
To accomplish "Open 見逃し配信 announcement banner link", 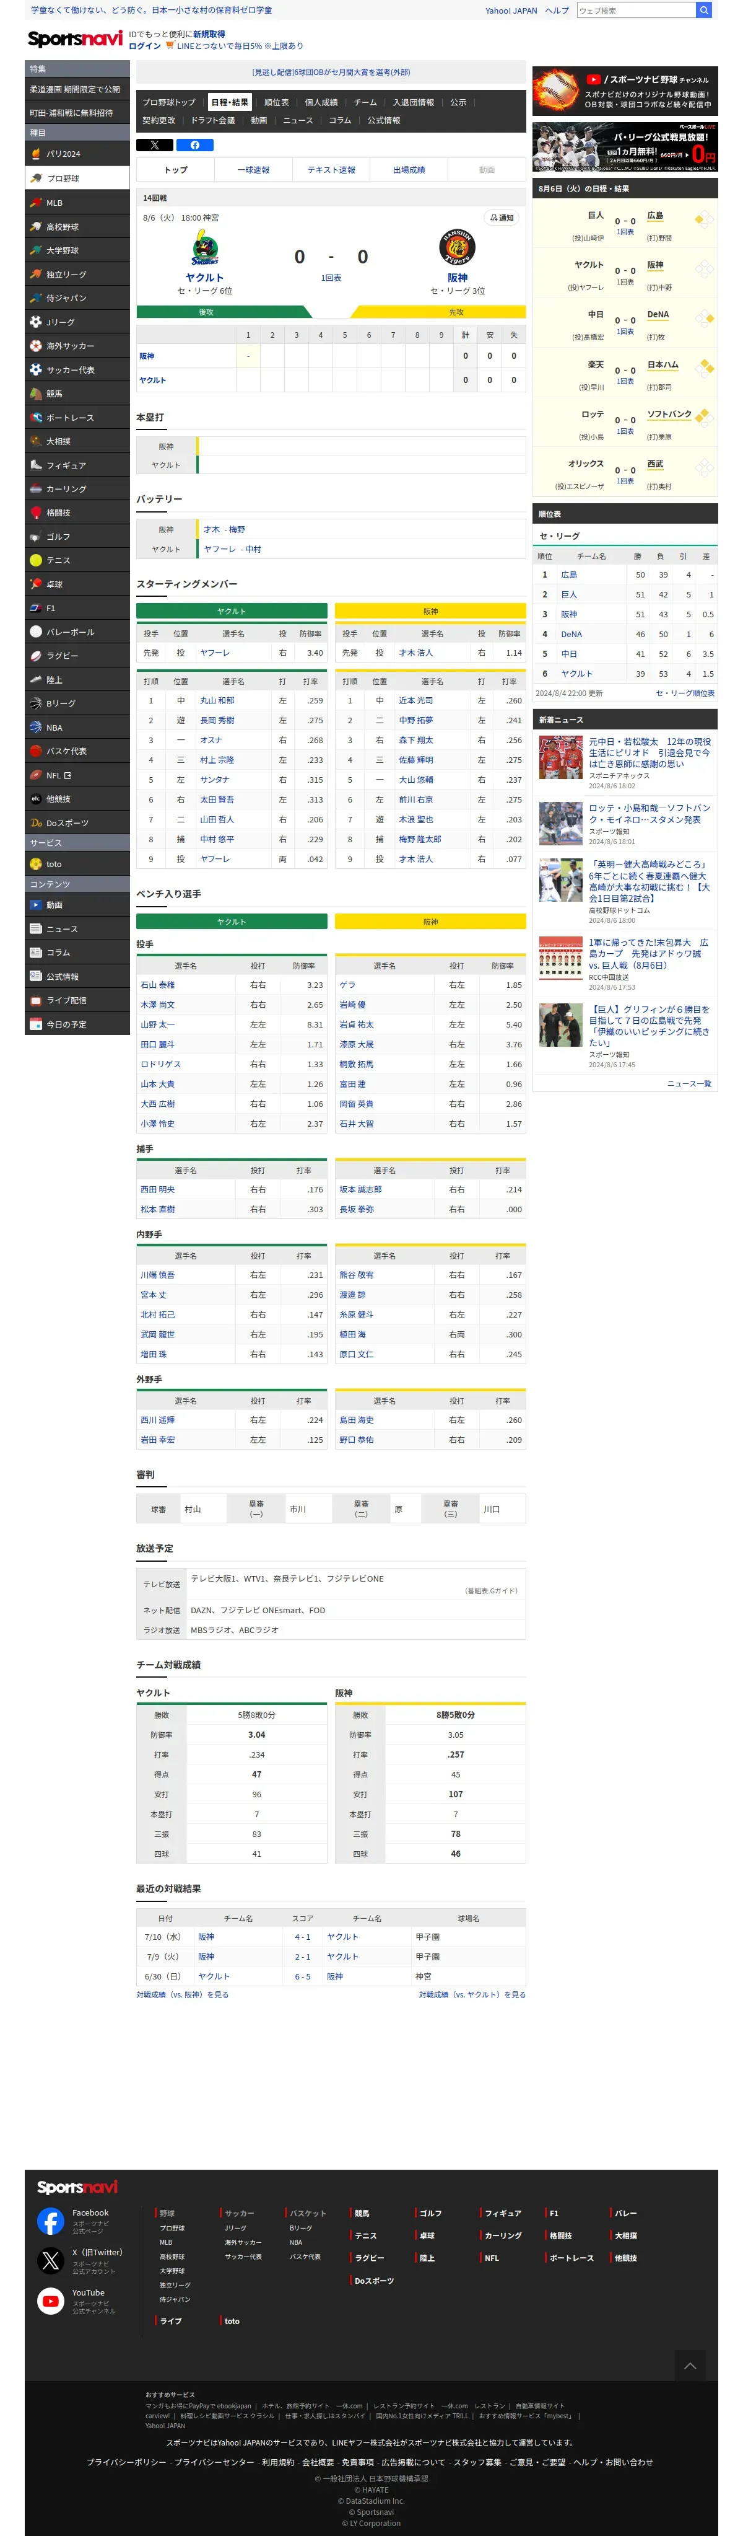I will (331, 72).
